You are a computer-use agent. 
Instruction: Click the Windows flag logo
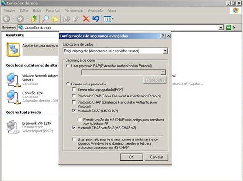click(236, 10)
